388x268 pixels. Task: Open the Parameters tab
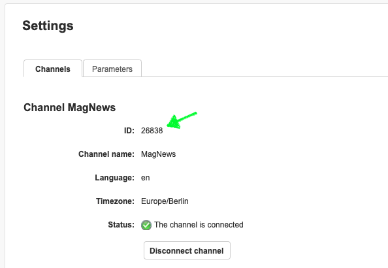click(x=112, y=69)
